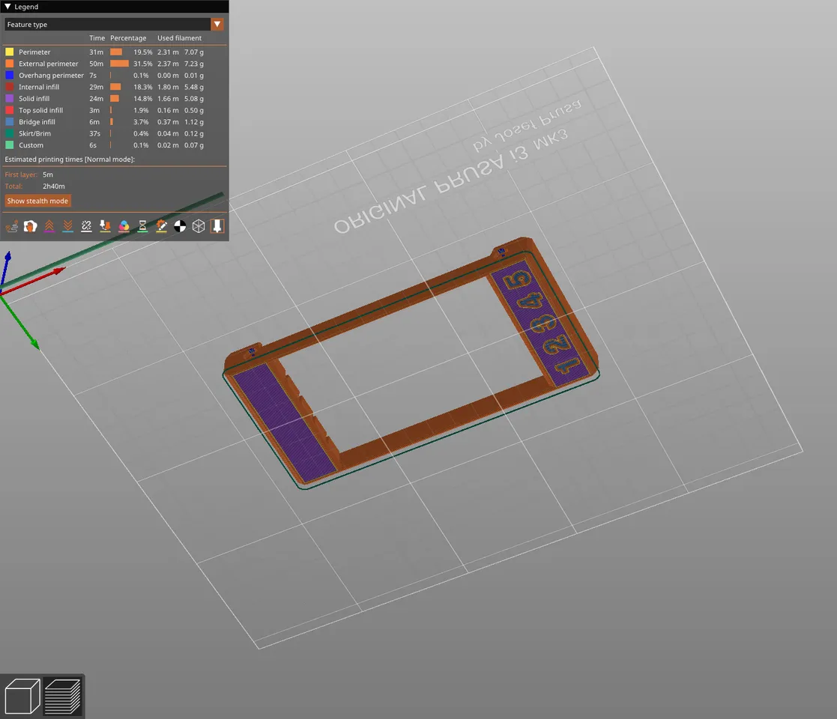Toggle deretractions visibility (up arrows icon)
The width and height of the screenshot is (837, 719).
point(49,225)
